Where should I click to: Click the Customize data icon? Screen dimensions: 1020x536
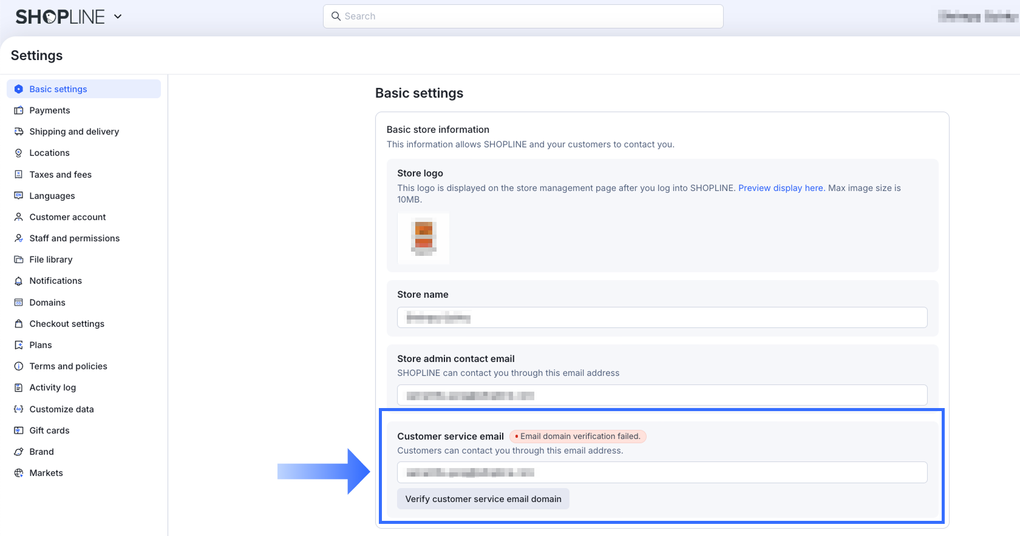pyautogui.click(x=19, y=409)
